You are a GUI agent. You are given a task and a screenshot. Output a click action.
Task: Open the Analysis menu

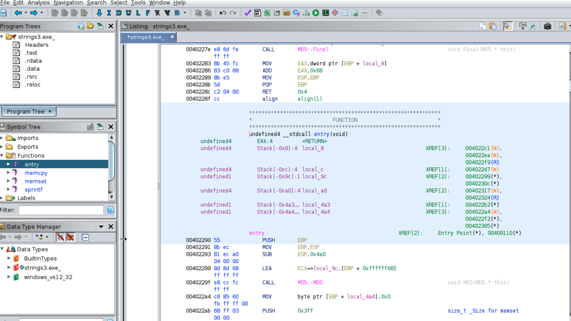(38, 3)
